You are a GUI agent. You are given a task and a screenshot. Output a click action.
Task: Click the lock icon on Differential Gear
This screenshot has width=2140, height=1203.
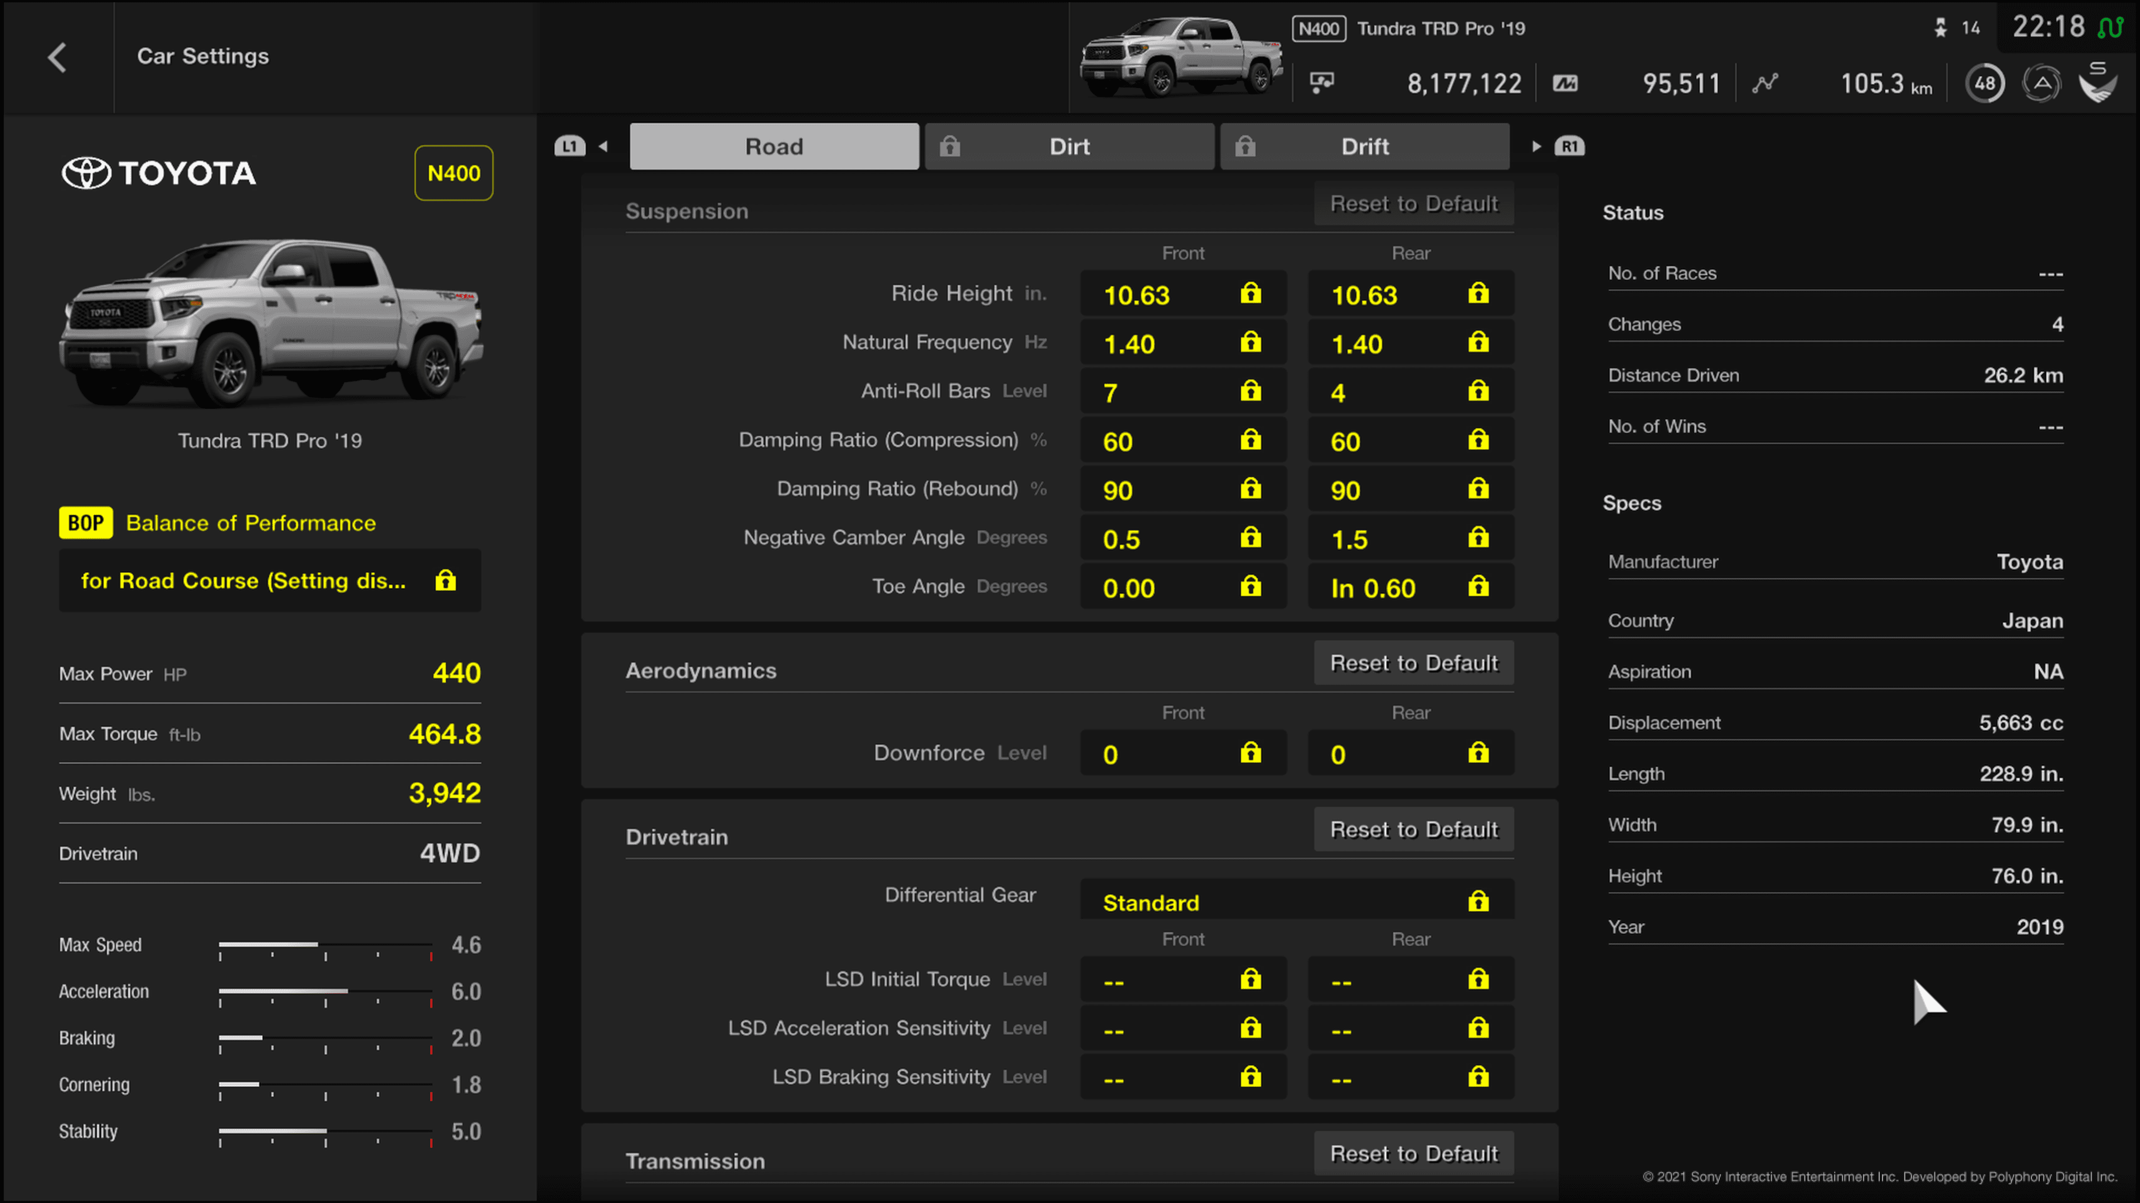coord(1478,901)
